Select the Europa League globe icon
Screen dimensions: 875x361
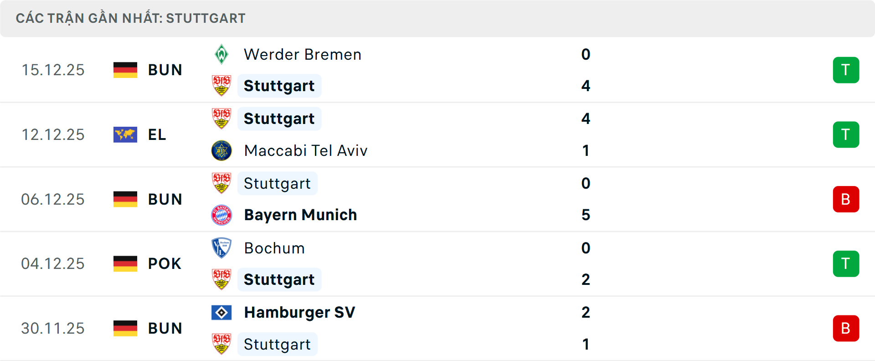click(125, 134)
